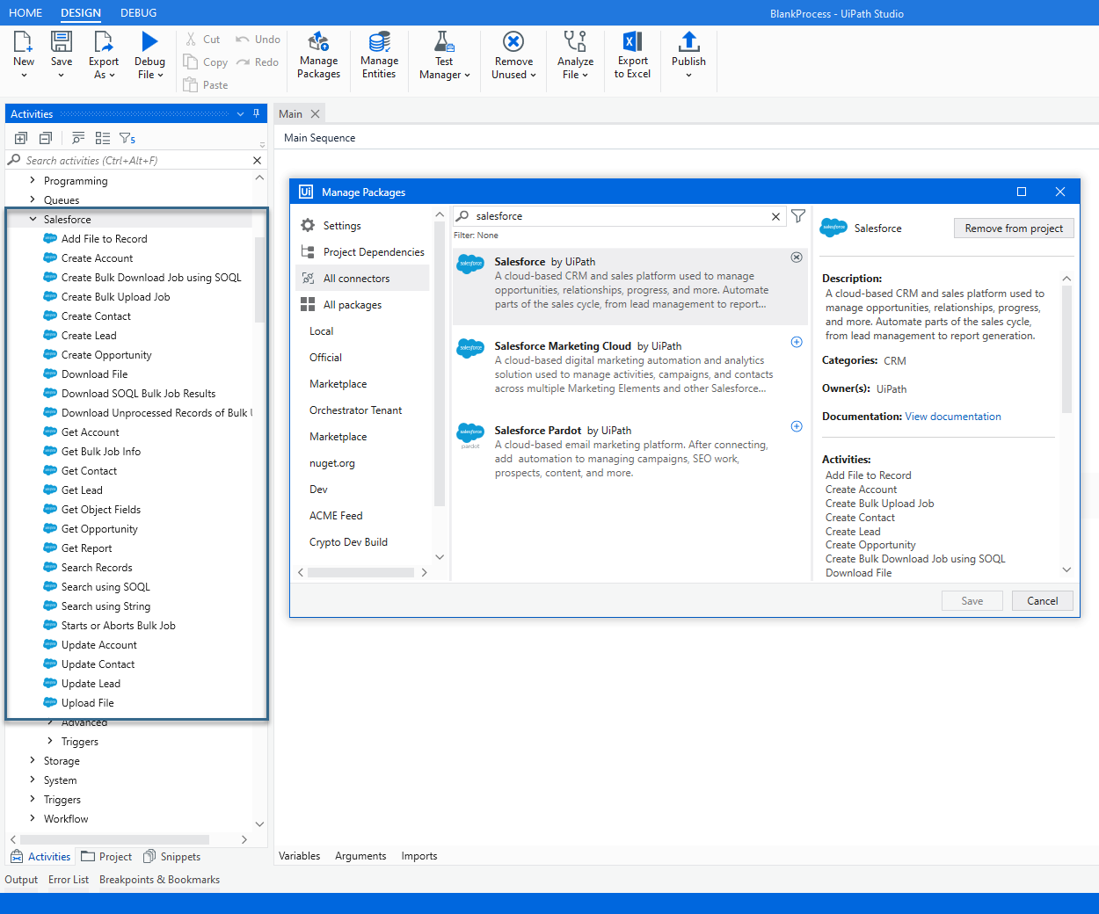The image size is (1099, 914).
Task: Open the Debug File dropdown
Action: (x=159, y=76)
